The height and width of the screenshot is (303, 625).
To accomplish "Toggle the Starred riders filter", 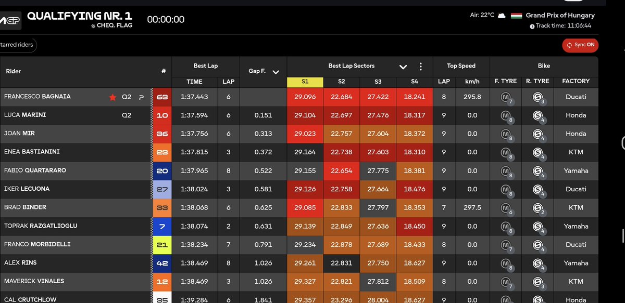I will [17, 45].
